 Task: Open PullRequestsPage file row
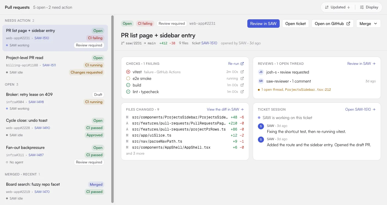click(185, 123)
